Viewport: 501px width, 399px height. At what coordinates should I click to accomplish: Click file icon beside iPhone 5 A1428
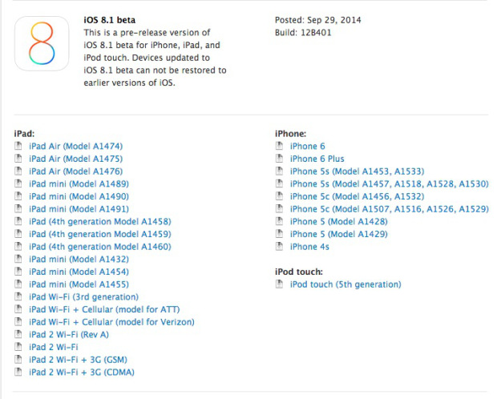[x=279, y=222]
